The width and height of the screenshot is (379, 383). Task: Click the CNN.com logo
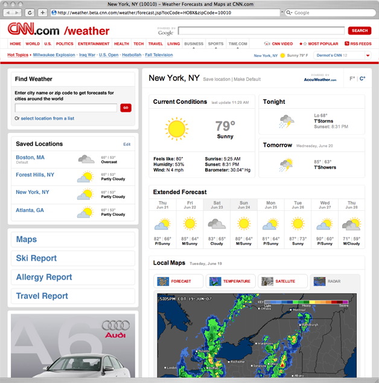(x=33, y=30)
